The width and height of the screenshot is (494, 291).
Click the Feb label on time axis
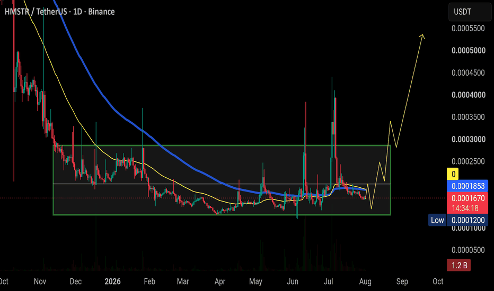tap(149, 281)
